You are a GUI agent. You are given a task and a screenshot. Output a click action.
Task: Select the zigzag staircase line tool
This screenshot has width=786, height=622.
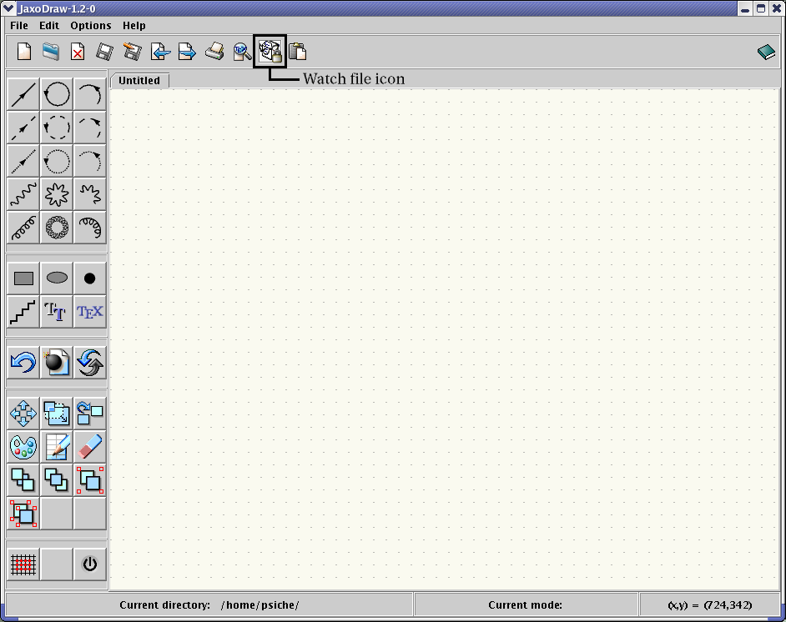[23, 312]
